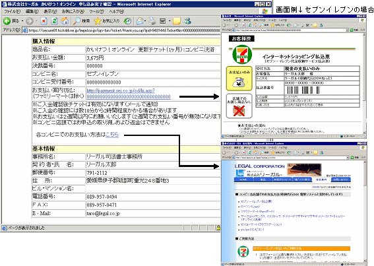Click the Edit (W) icon in main toolbar
This screenshot has height=266, width=374.
point(163,21)
